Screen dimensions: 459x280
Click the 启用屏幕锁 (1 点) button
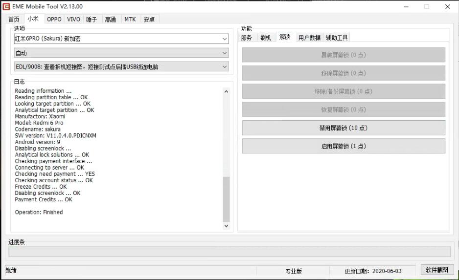[344, 146]
